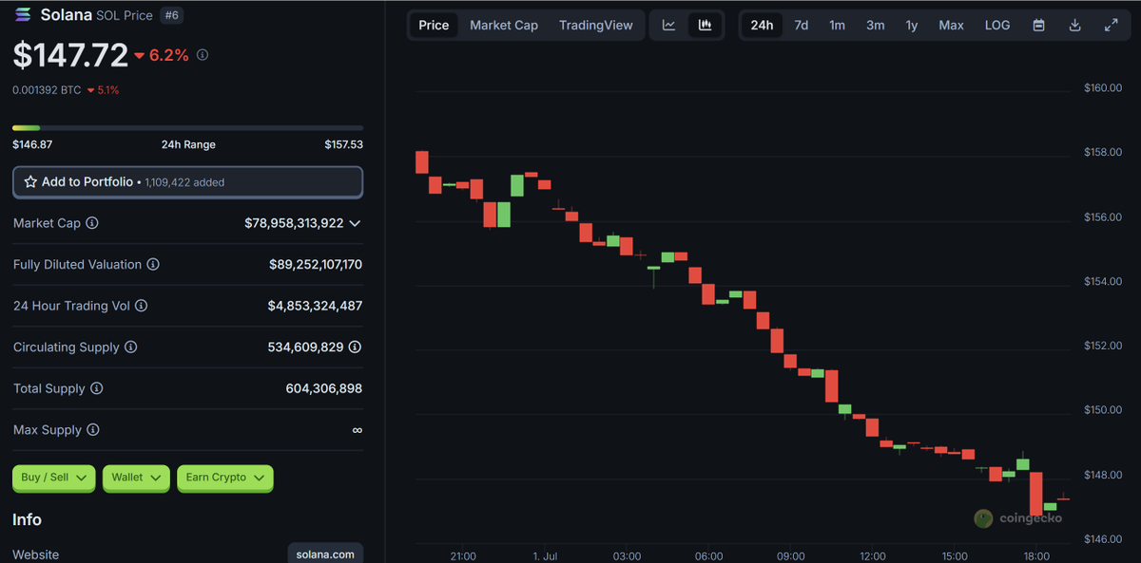Click the 24h Range progress bar
Image resolution: width=1141 pixels, height=563 pixels.
[187, 127]
